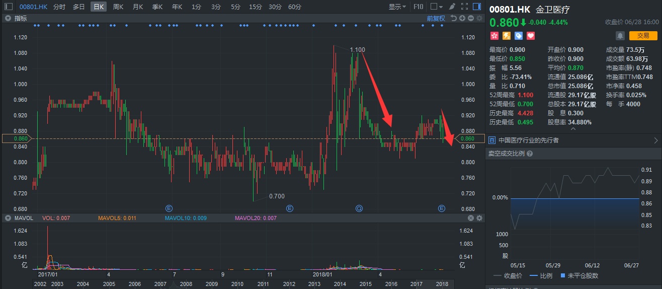The width and height of the screenshot is (662, 289).
Task: Zoom in the K-line chart
Action: [462, 18]
